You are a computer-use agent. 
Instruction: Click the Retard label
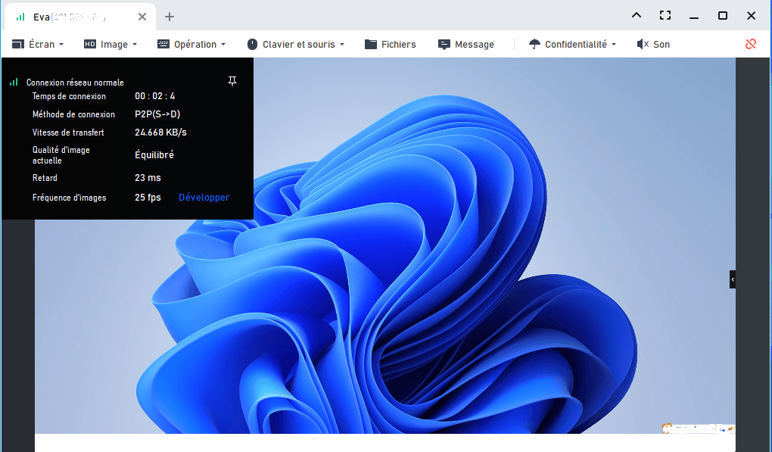(45, 178)
